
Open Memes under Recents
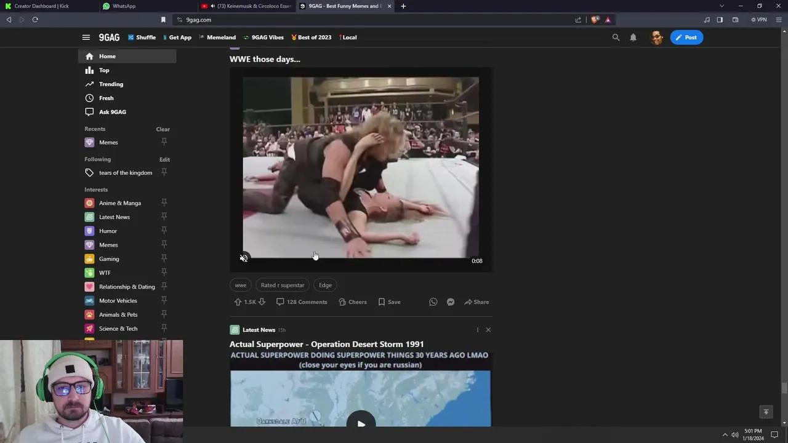(x=108, y=142)
